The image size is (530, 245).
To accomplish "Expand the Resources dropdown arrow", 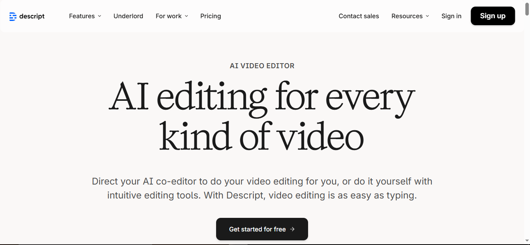I will click(x=427, y=16).
